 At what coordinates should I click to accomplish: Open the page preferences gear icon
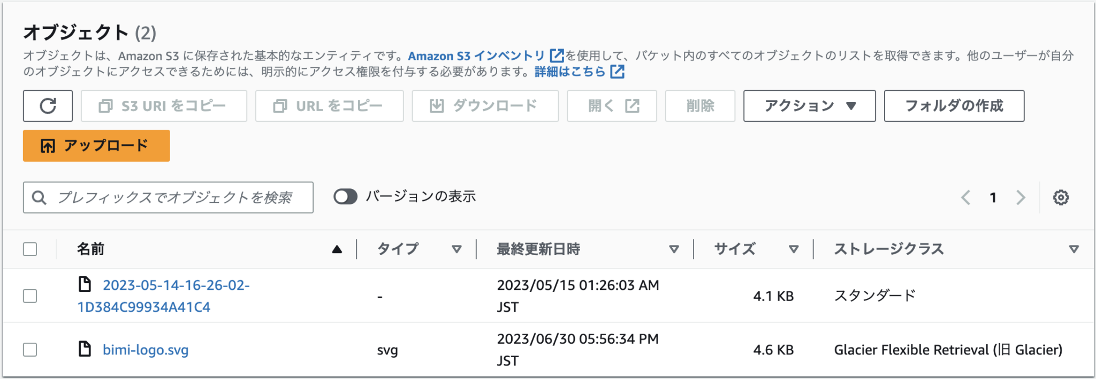pos(1061,198)
